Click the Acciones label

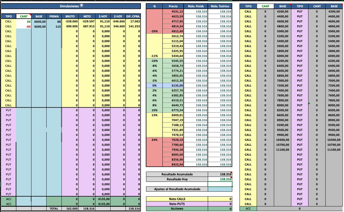177,209
